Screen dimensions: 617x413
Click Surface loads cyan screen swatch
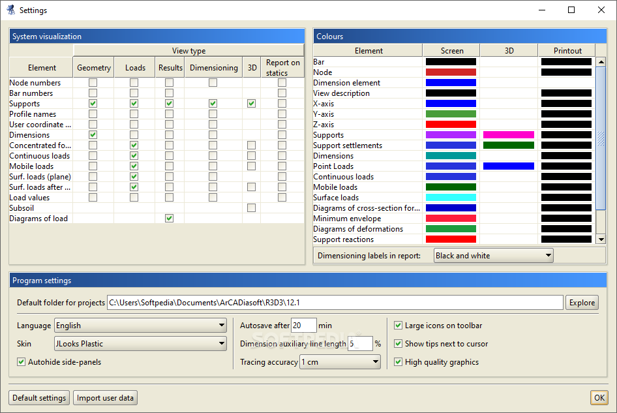451,197
